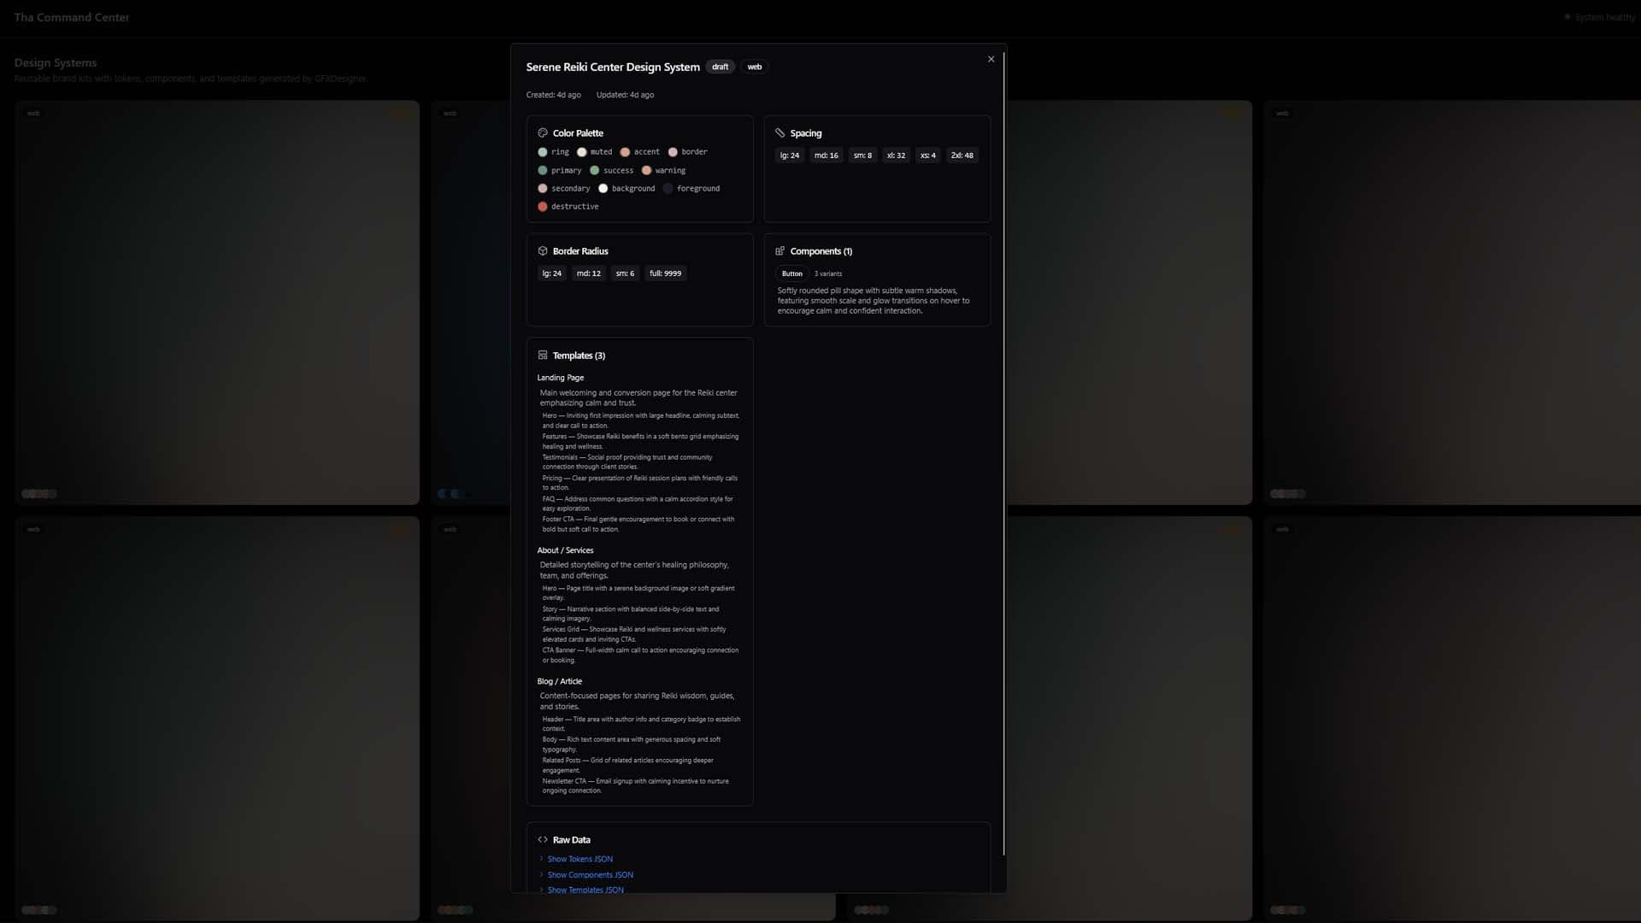The image size is (1641, 923).
Task: Click the paperclip icon beside Spacing
Action: coord(779,132)
